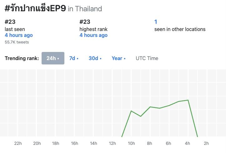226x153 pixels.
Task: Switch to the 7d rank tab
Action: [x=74, y=58]
